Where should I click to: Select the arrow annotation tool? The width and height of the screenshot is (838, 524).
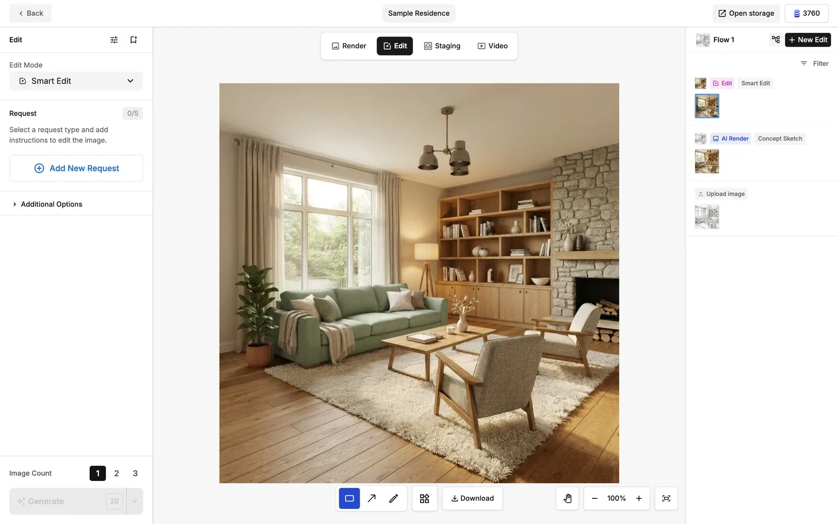[x=371, y=498]
